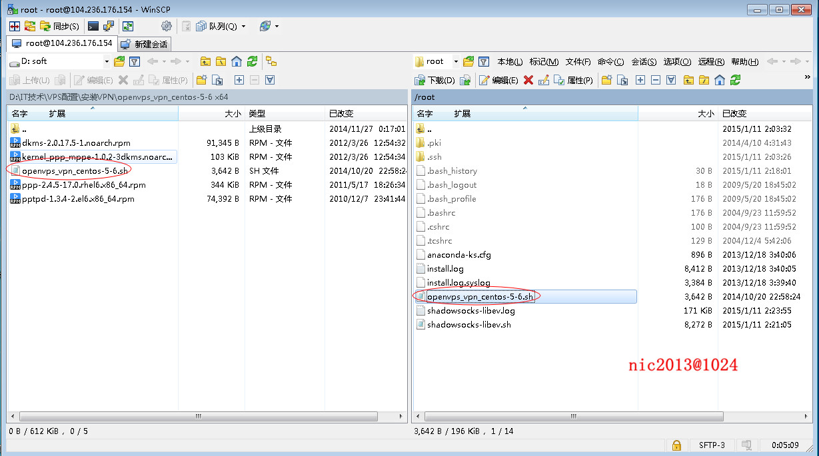The height and width of the screenshot is (456, 819).
Task: Go to remote parent directory icon
Action: [688, 80]
